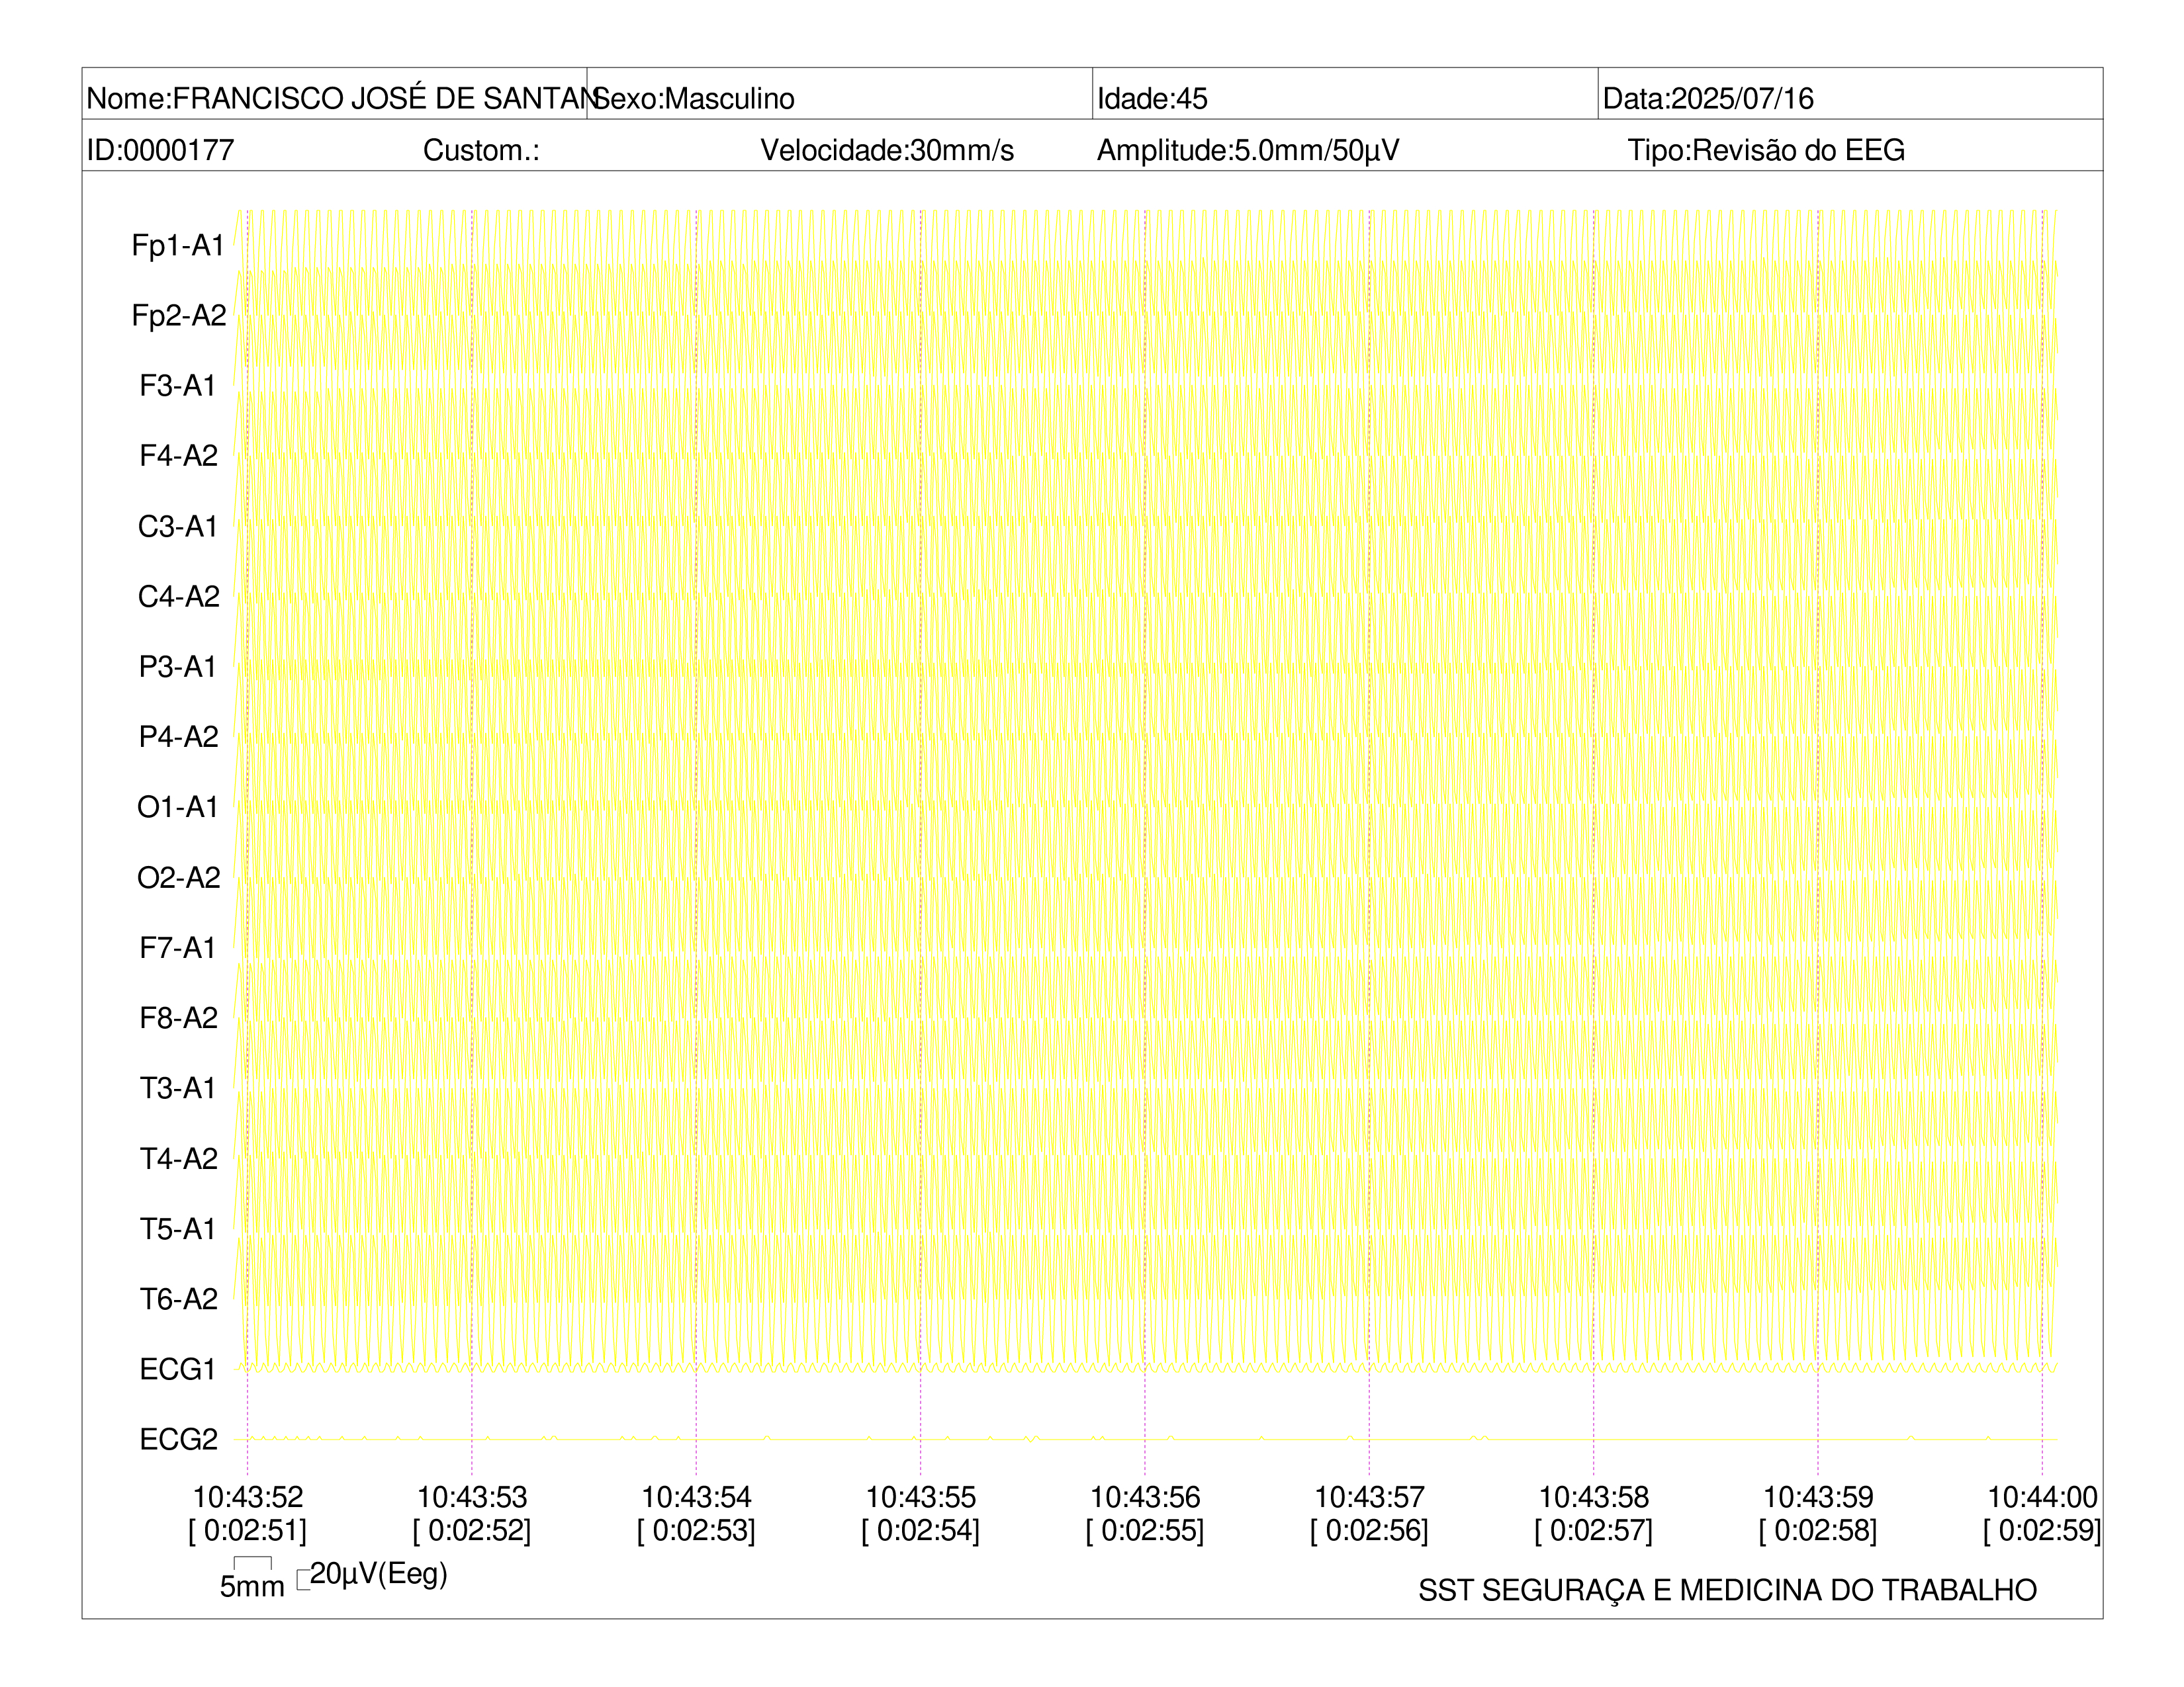Select the ECG2 channel label
This screenshot has width=2184, height=1687.
(178, 1439)
